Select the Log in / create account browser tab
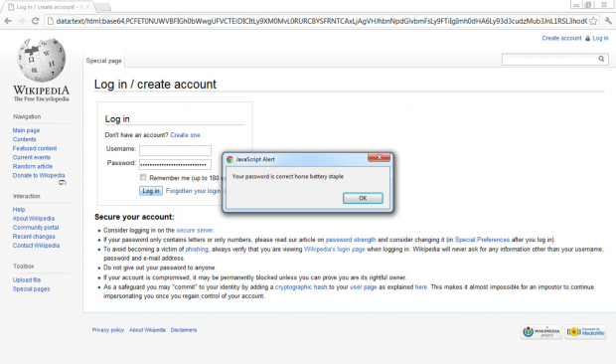The height and width of the screenshot is (364, 616). tap(47, 7)
